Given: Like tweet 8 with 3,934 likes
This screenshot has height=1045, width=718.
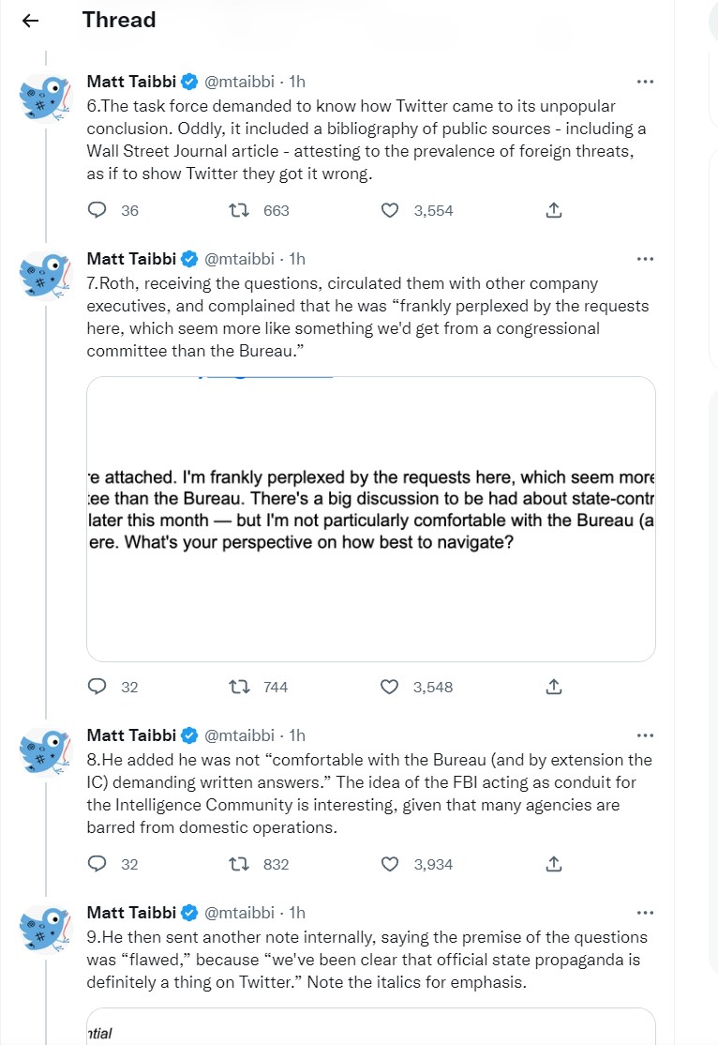Looking at the screenshot, I should pos(390,864).
